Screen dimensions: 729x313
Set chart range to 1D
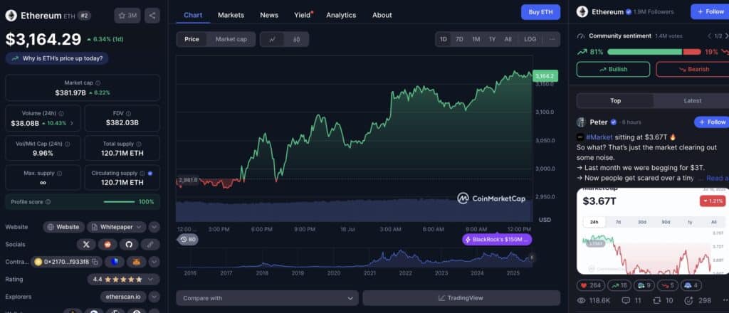click(x=443, y=39)
